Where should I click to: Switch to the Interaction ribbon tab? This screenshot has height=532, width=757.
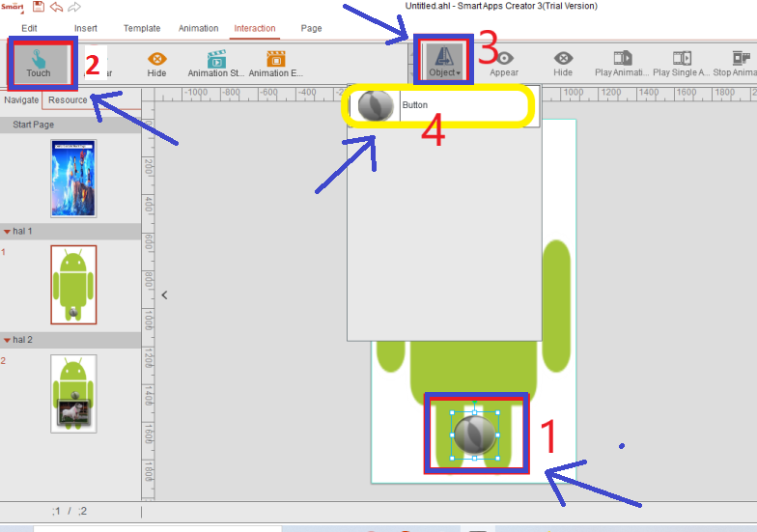tap(255, 29)
